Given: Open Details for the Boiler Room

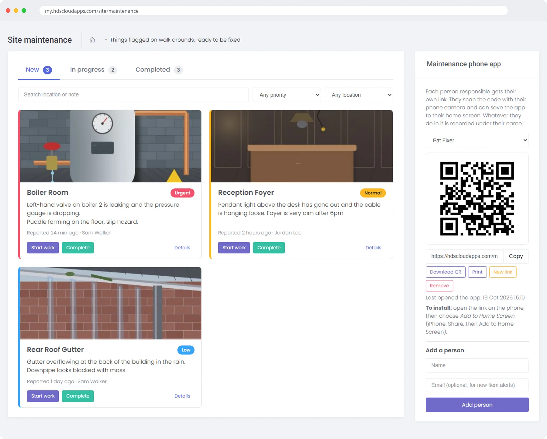Looking at the screenshot, I should click(182, 248).
